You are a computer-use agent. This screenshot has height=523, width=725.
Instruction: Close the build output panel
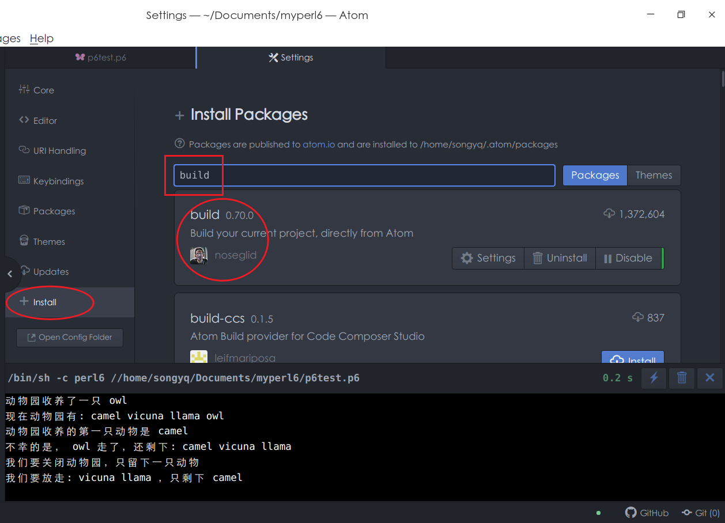point(709,378)
